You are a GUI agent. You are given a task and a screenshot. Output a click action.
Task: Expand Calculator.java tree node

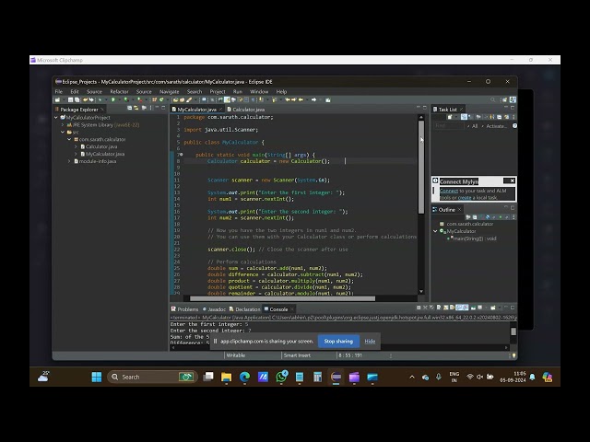(76, 146)
